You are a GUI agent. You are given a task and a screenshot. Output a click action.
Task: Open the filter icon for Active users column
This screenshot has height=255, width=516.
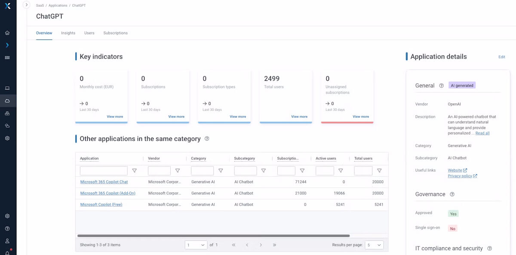341,171
